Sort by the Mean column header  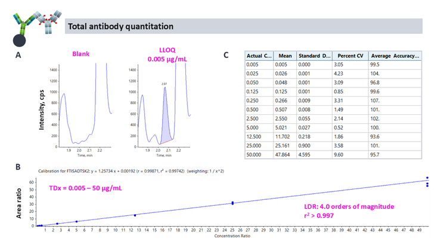[x=284, y=55]
